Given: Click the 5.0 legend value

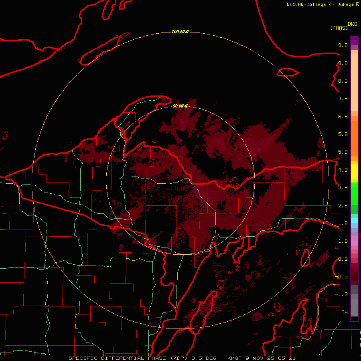Looking at the screenshot, I should [343, 152].
